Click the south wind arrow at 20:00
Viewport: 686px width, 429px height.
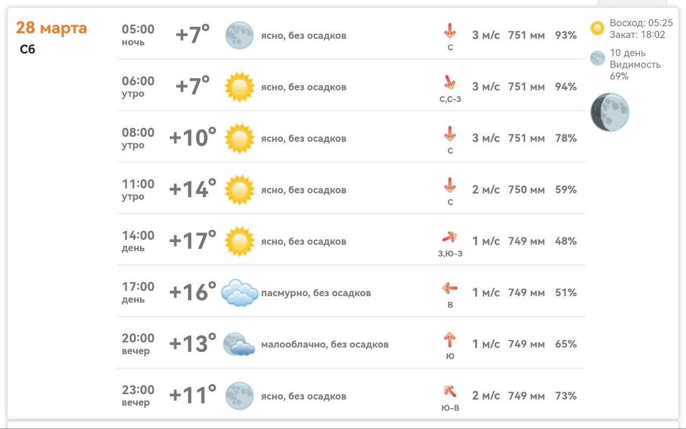click(x=450, y=340)
